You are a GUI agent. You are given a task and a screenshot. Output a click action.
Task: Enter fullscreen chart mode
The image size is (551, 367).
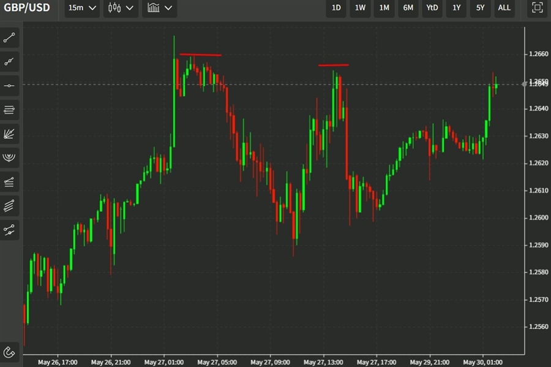[x=537, y=8]
